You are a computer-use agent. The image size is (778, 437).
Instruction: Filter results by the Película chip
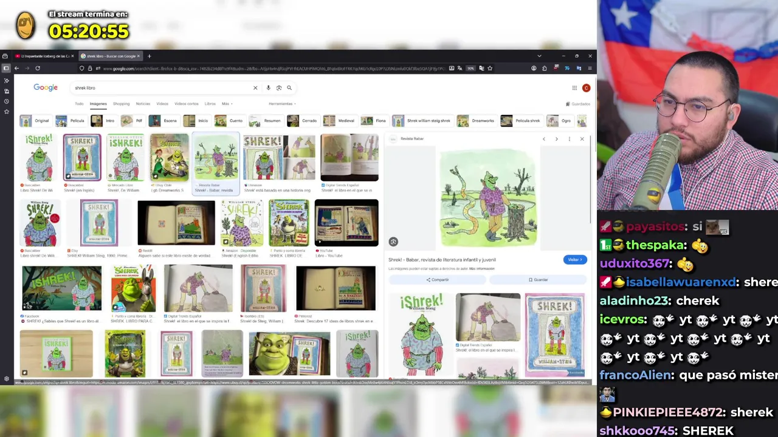(71, 121)
